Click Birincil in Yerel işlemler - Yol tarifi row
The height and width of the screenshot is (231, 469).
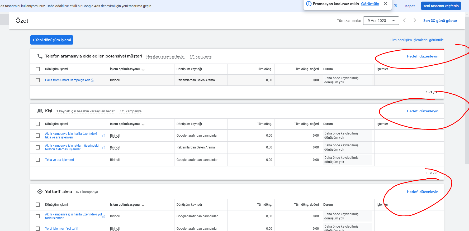pos(115,229)
